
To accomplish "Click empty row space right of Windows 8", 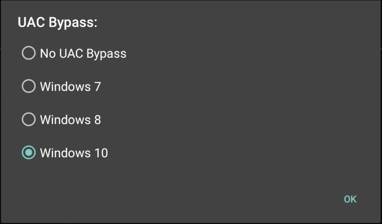I will pos(239,119).
